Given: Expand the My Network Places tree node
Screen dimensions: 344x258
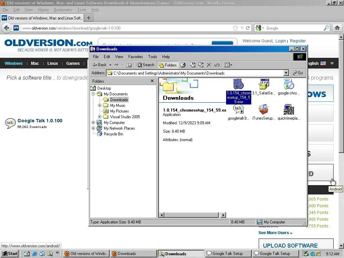Looking at the screenshot, I should pos(93,128).
